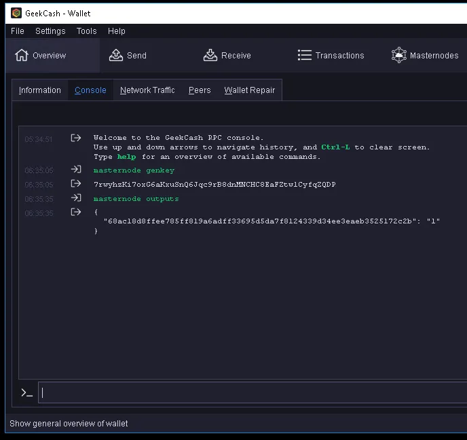Switch to the Network Traffic tab

coord(147,90)
